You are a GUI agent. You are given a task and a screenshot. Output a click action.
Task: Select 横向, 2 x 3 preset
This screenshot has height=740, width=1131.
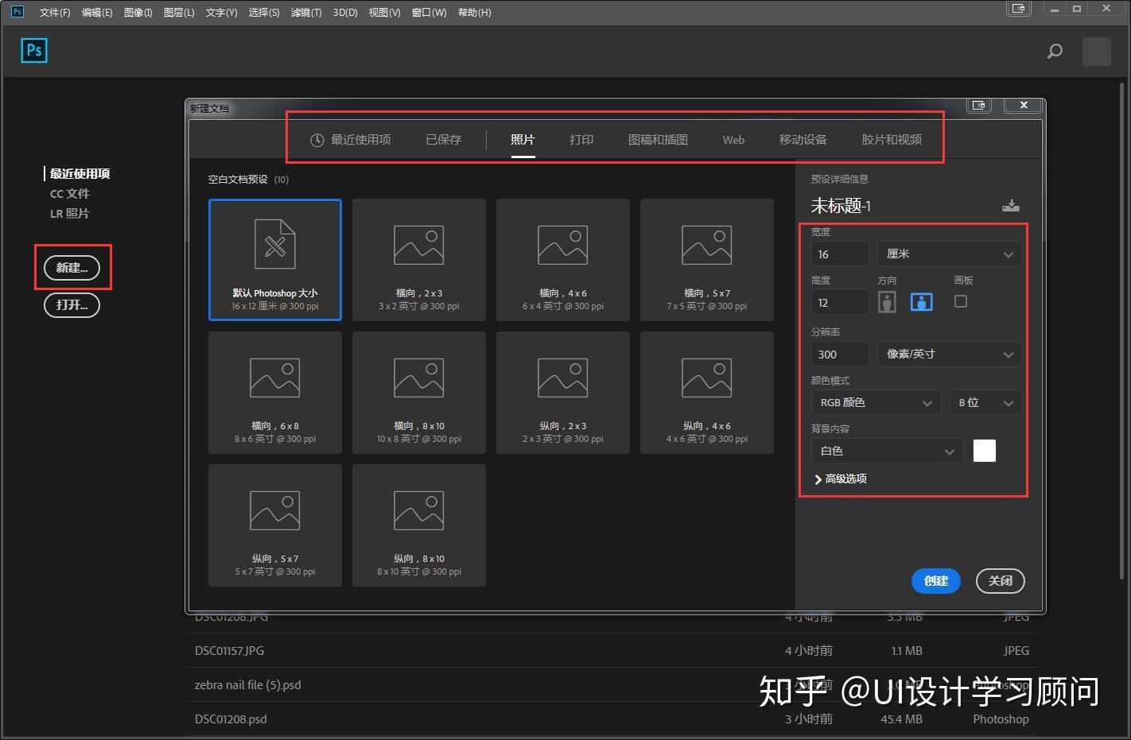click(419, 260)
